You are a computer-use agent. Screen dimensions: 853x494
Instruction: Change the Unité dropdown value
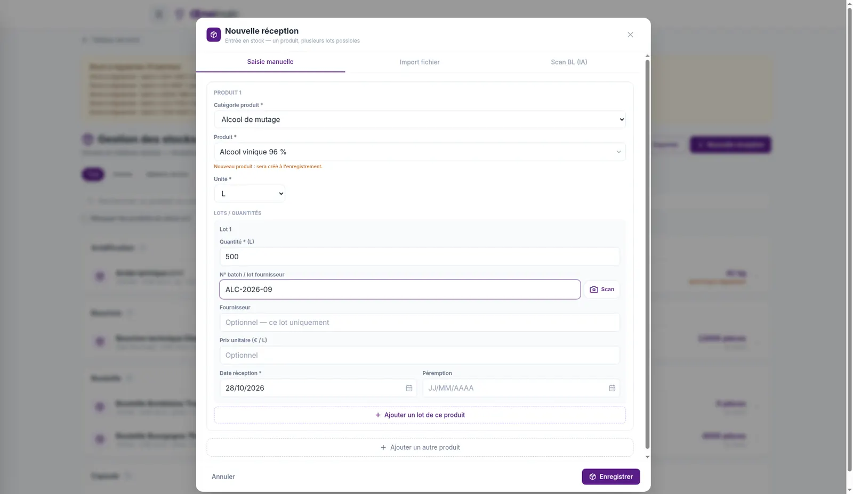pos(250,194)
